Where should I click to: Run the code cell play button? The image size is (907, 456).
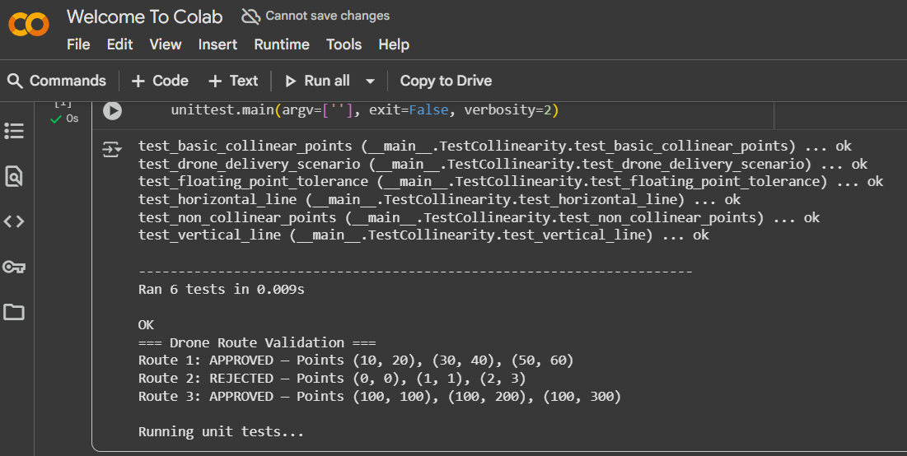coord(113,110)
